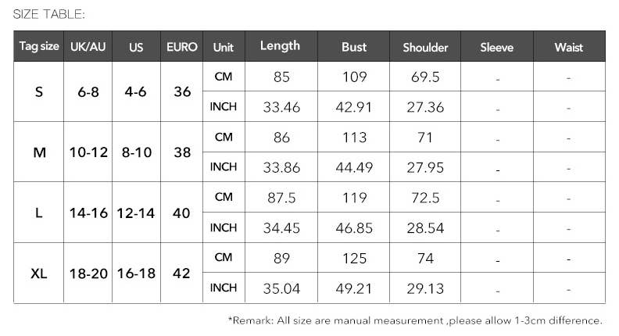Image resolution: width=619 pixels, height=336 pixels.
Task: Click the Length column header
Action: click(x=280, y=46)
